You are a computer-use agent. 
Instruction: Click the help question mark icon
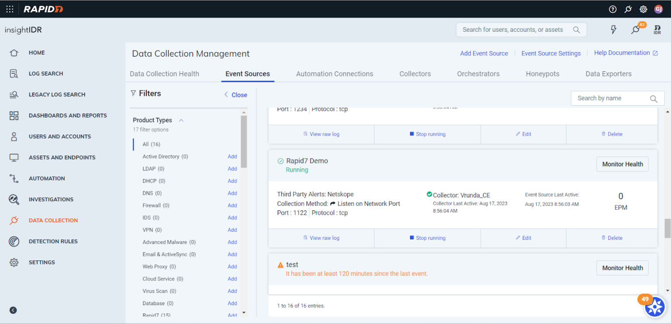(612, 9)
